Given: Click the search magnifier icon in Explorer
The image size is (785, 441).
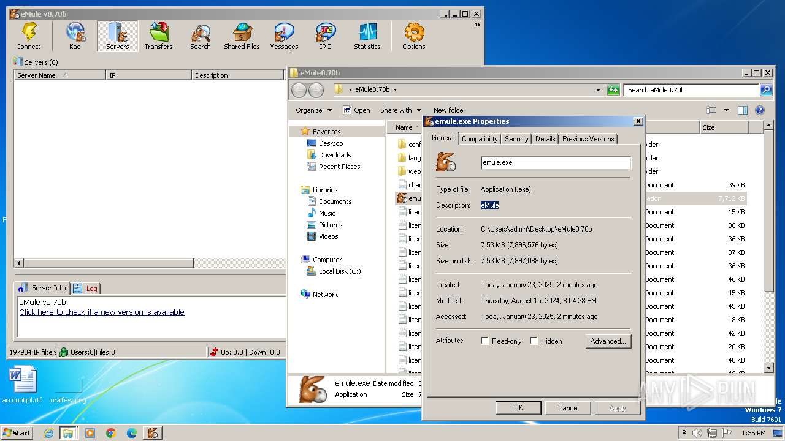Looking at the screenshot, I should coord(765,90).
